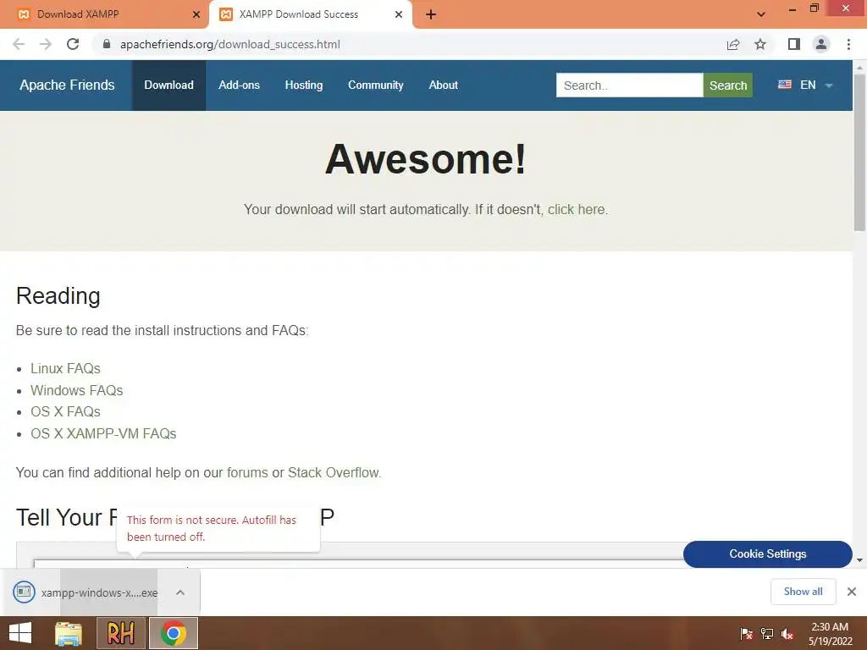
Task: Open Chrome three-dot menu
Action: point(848,44)
